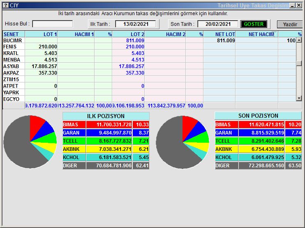
Task: Sort by NET LOT column header
Action: coord(220,34)
